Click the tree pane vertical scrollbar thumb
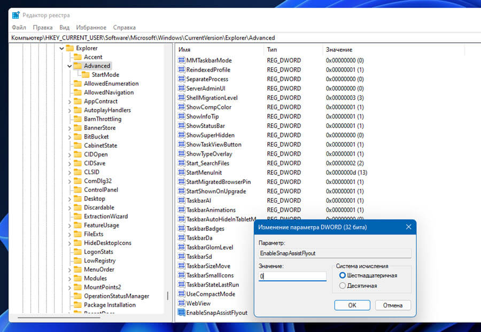 coord(167,296)
